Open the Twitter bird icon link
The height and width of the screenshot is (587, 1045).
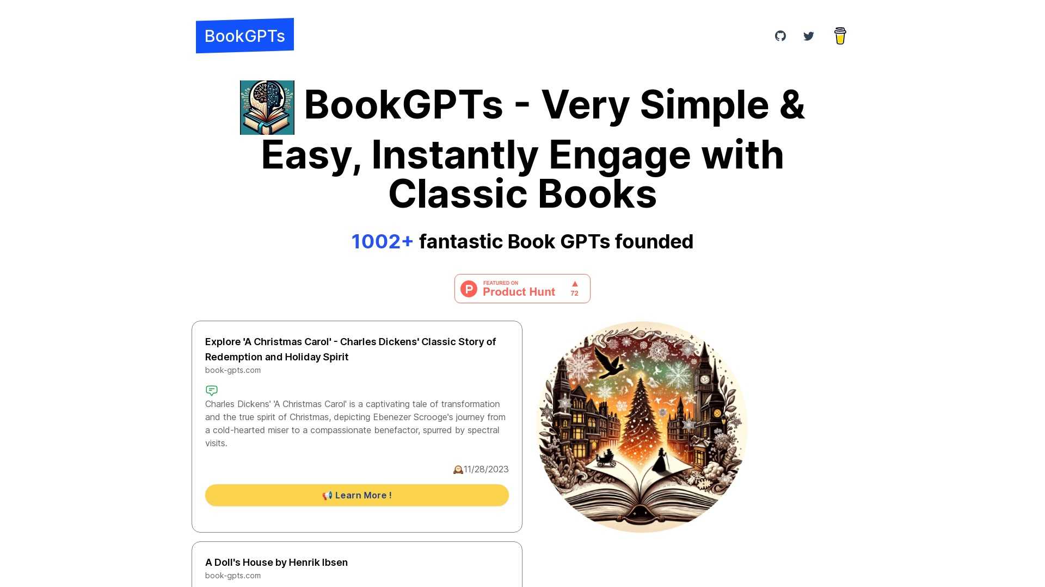(809, 36)
